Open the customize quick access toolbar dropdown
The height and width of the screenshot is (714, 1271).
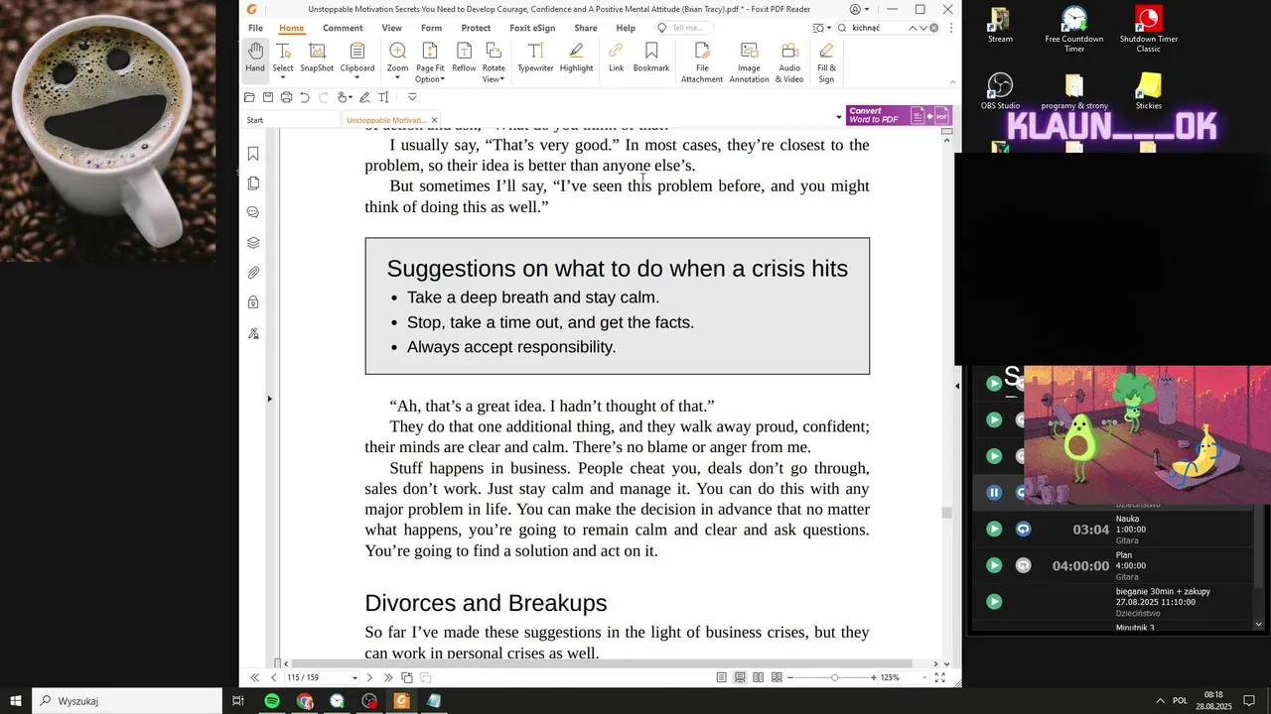pyautogui.click(x=412, y=97)
